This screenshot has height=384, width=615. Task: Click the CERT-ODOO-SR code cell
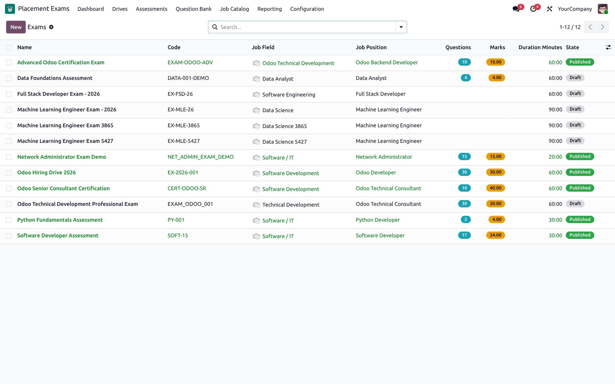click(187, 188)
